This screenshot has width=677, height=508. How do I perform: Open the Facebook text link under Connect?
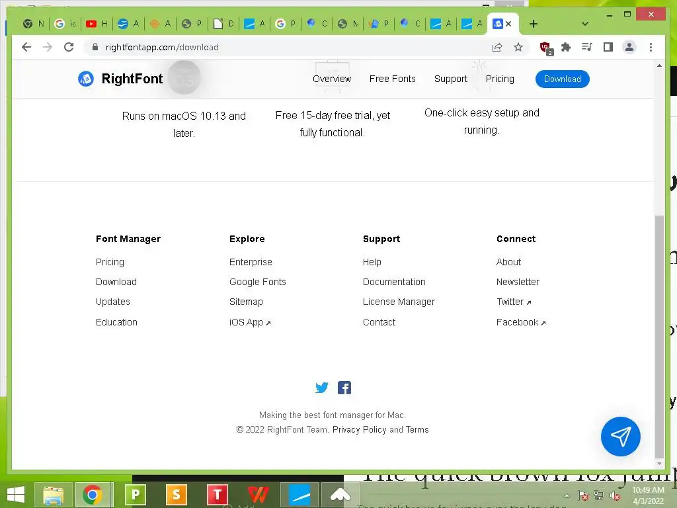coord(521,322)
